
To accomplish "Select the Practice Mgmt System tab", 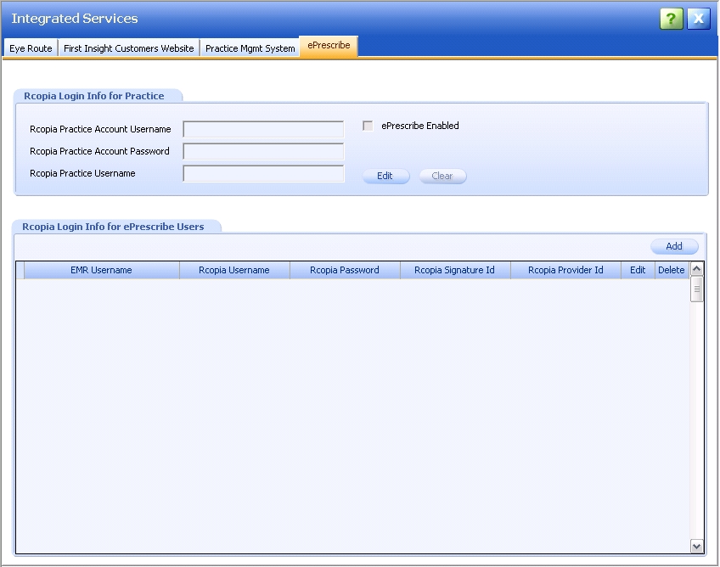I will tap(250, 48).
